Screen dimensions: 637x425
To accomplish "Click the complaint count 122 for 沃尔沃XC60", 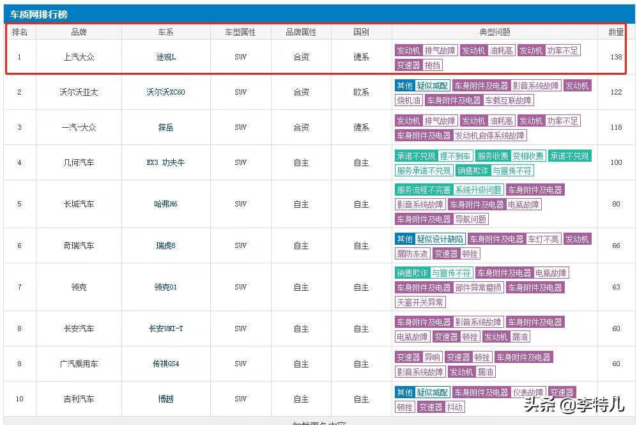I will pos(616,92).
